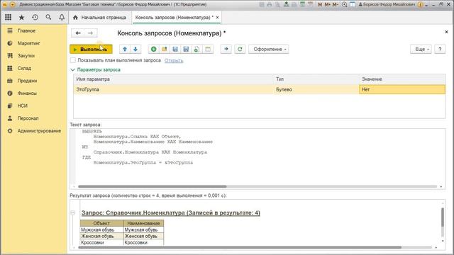Click the 'Имя параметра' column header

[174, 79]
